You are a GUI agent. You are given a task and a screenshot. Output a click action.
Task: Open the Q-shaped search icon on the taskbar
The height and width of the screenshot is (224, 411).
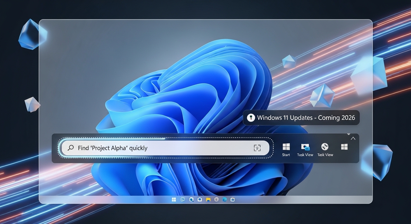tap(191, 199)
